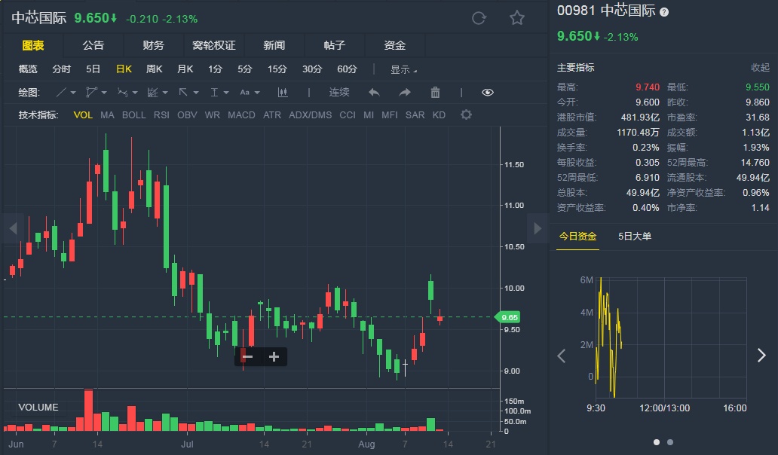Expand the measurement tool dropdown arrow
The height and width of the screenshot is (455, 778).
tap(226, 93)
